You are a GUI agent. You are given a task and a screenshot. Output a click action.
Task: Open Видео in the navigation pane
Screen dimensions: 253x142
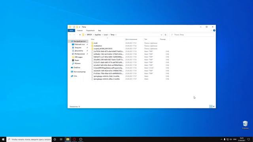[77, 60]
